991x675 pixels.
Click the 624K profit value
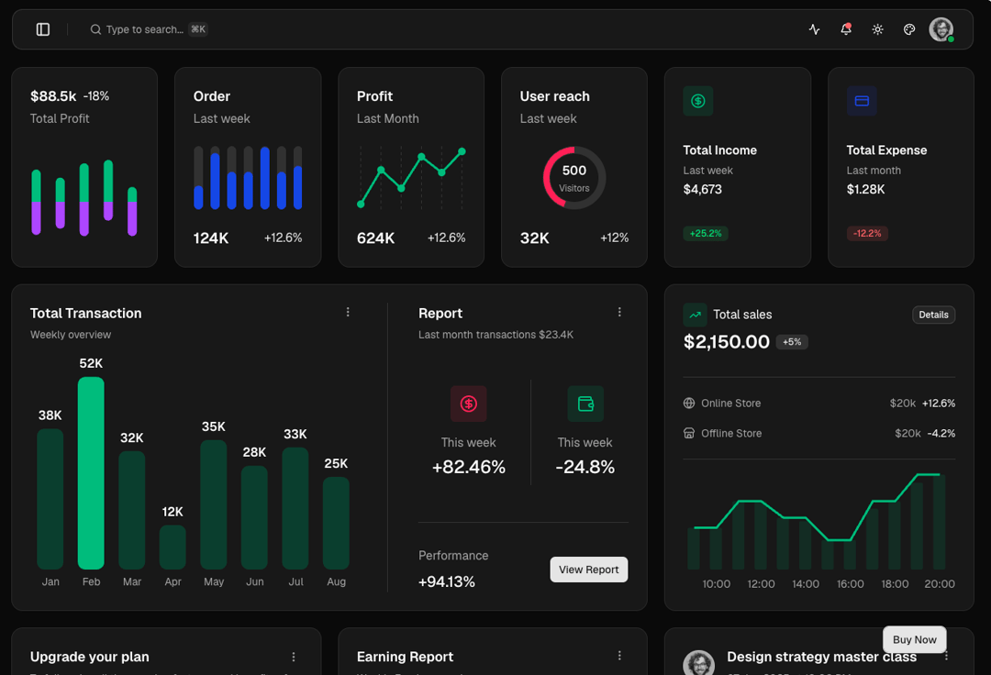coord(375,238)
